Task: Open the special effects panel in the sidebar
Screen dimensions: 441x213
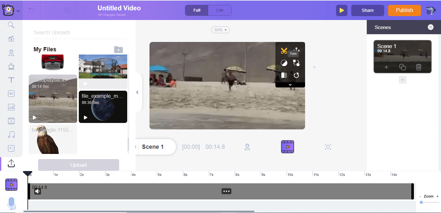Action: click(x=11, y=148)
